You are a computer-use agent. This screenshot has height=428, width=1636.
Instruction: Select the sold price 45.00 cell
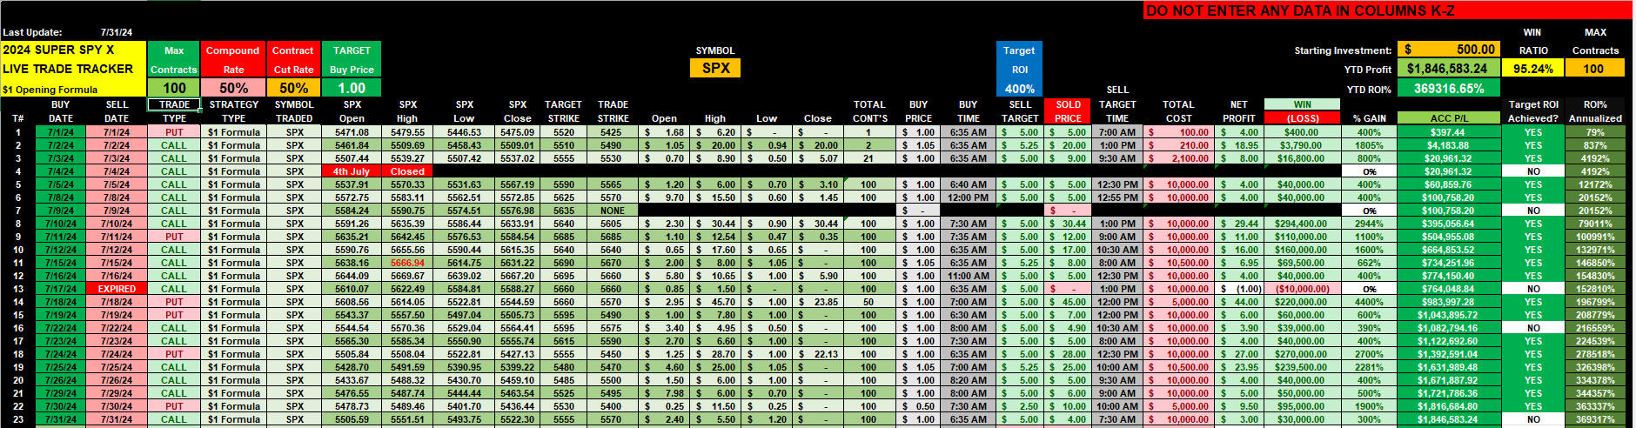(1068, 302)
